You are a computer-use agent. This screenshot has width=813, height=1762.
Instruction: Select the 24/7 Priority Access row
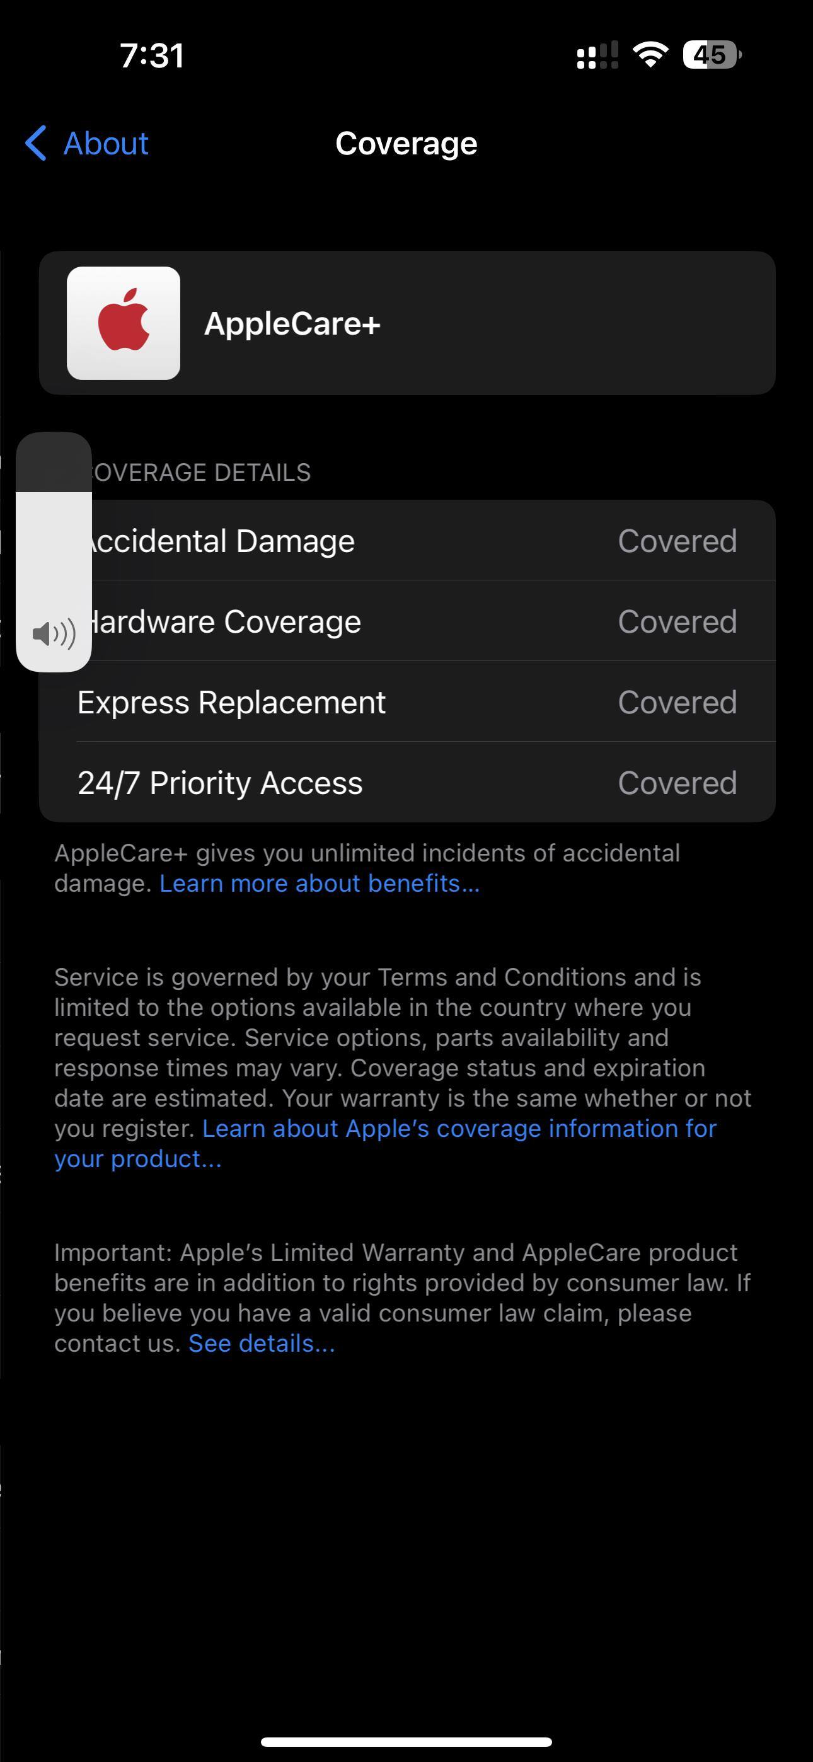coord(407,783)
